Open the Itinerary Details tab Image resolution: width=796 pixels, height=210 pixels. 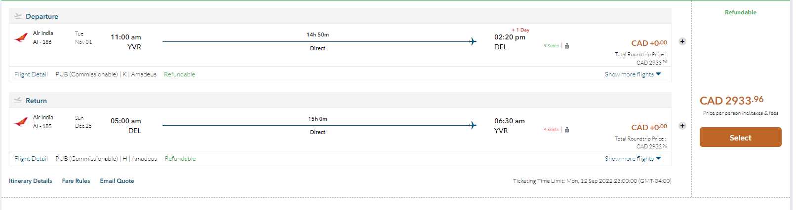pyautogui.click(x=30, y=181)
